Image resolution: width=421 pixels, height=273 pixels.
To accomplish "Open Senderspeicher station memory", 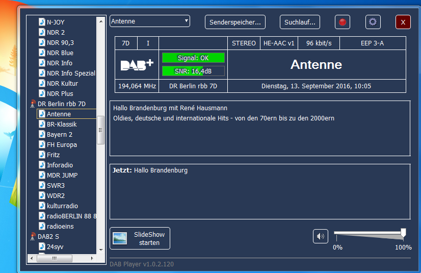I will (235, 22).
